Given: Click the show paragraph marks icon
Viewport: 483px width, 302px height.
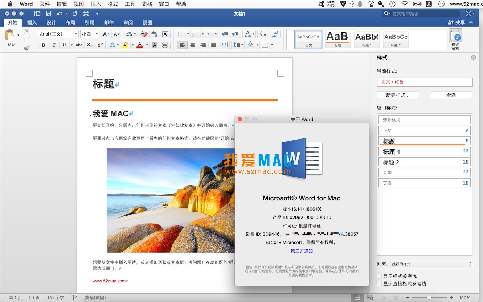Looking at the screenshot, I should (x=275, y=34).
